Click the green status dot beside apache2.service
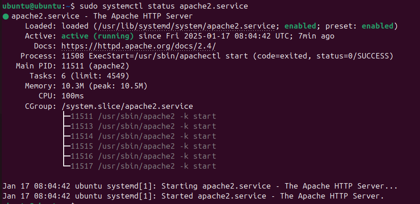420x204 pixels. (x=6, y=17)
